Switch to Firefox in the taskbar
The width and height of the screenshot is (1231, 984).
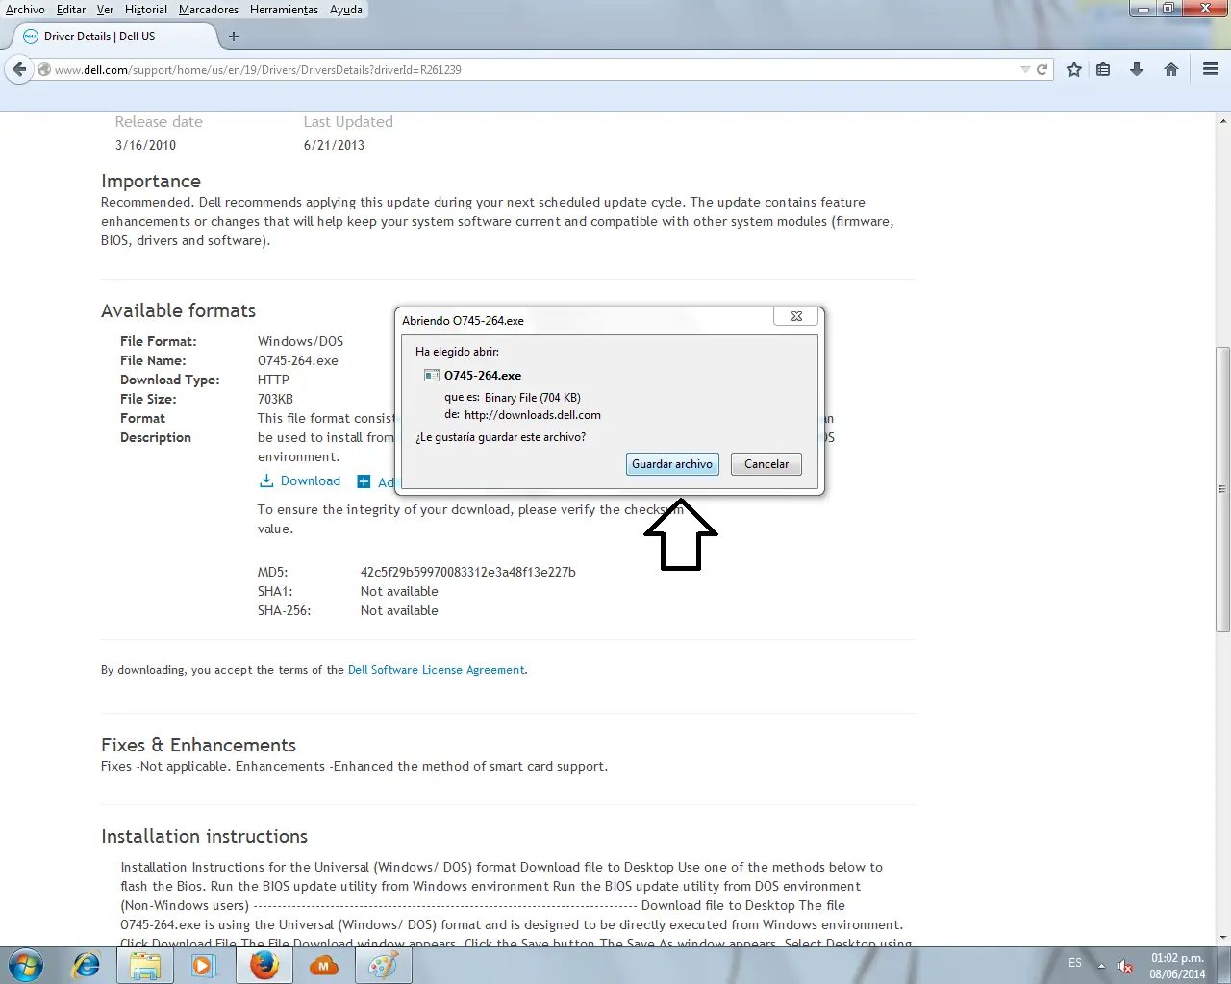coord(264,965)
